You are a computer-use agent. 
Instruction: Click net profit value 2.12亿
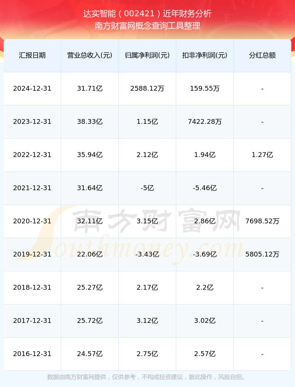147,155
